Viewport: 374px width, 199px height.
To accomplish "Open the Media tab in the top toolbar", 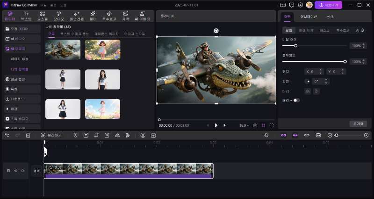I will pos(10,16).
